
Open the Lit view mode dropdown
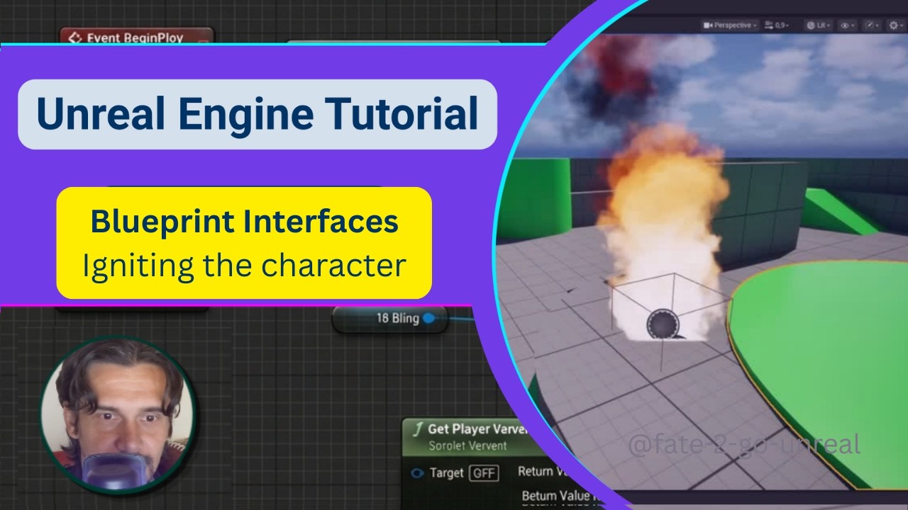coord(819,25)
